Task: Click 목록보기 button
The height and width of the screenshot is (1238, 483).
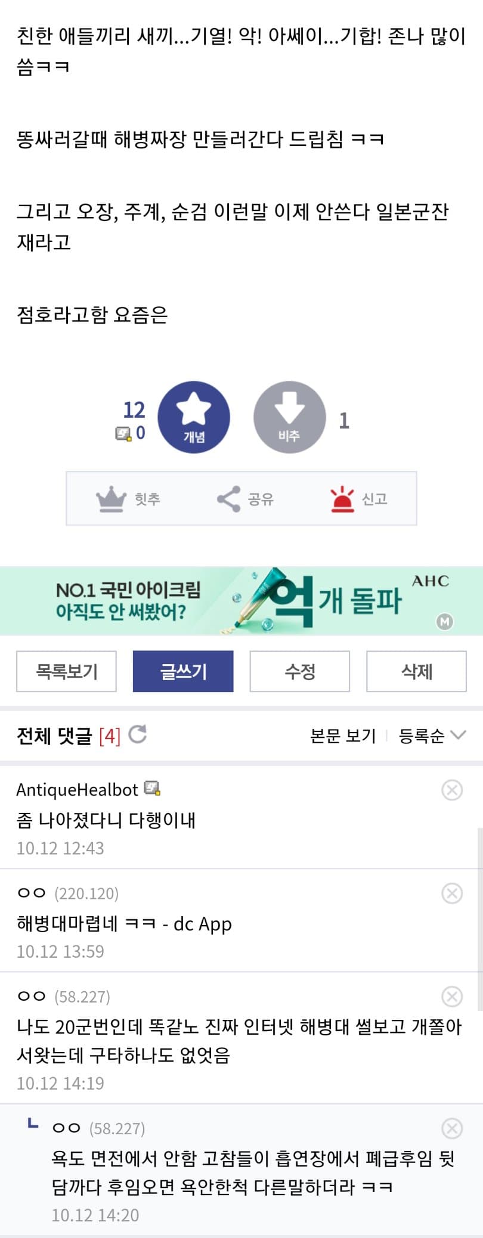Action: tap(66, 672)
